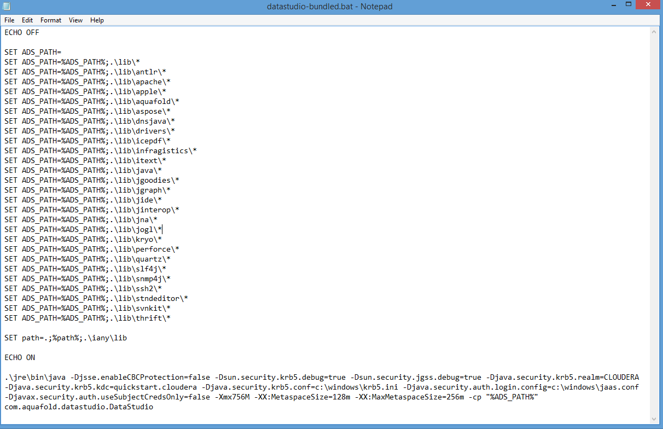Click the line ending with .\lib\infragistics\*

(101, 150)
